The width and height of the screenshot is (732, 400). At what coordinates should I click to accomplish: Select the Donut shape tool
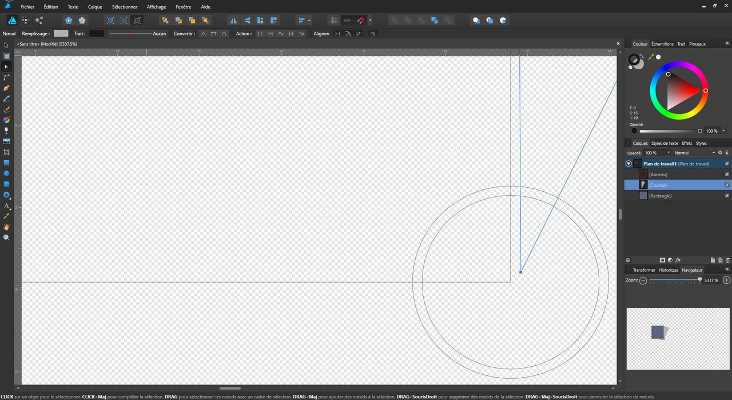click(x=6, y=195)
